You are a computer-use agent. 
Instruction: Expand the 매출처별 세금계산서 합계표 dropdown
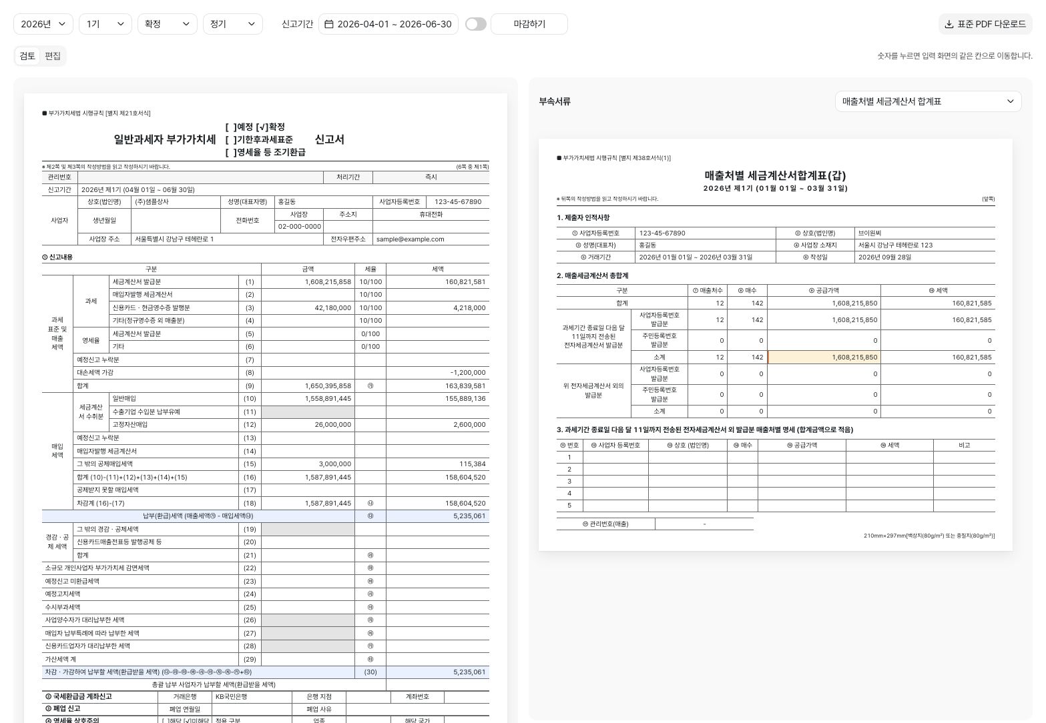pyautogui.click(x=928, y=101)
